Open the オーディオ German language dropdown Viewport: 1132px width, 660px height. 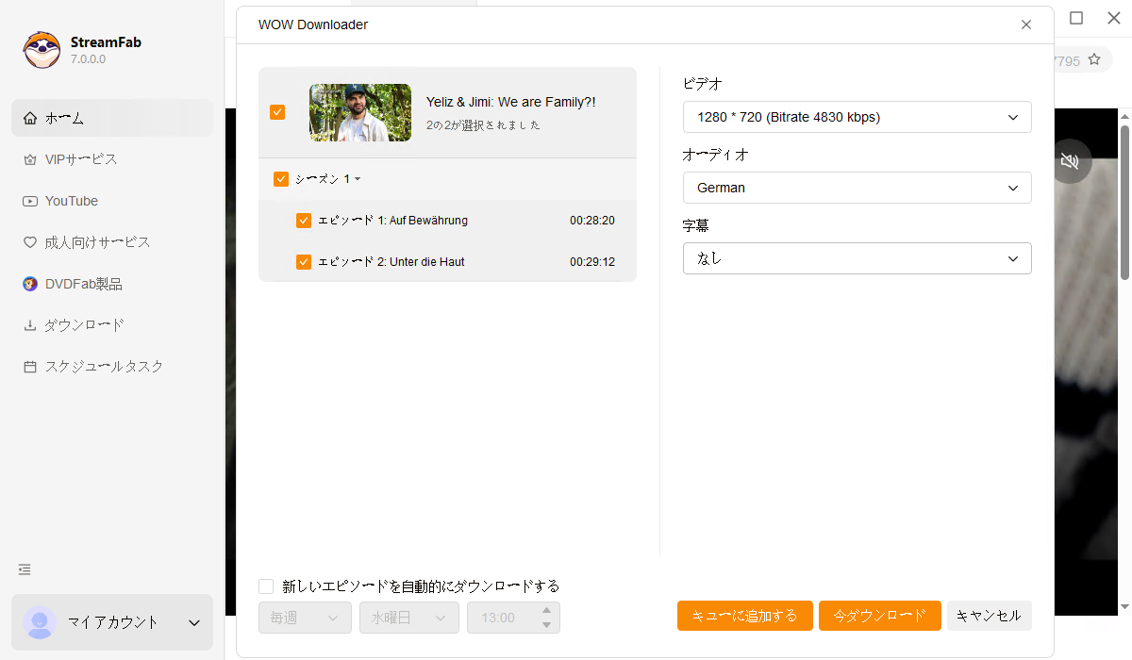click(x=857, y=188)
